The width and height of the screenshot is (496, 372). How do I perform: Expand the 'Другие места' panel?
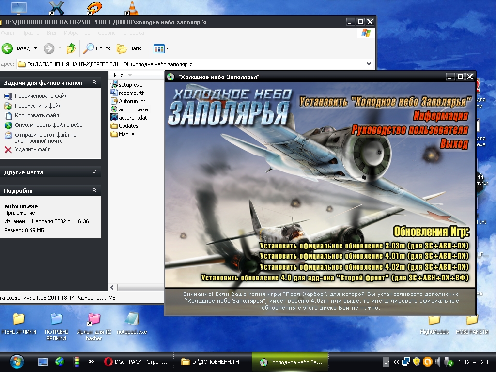tap(94, 172)
